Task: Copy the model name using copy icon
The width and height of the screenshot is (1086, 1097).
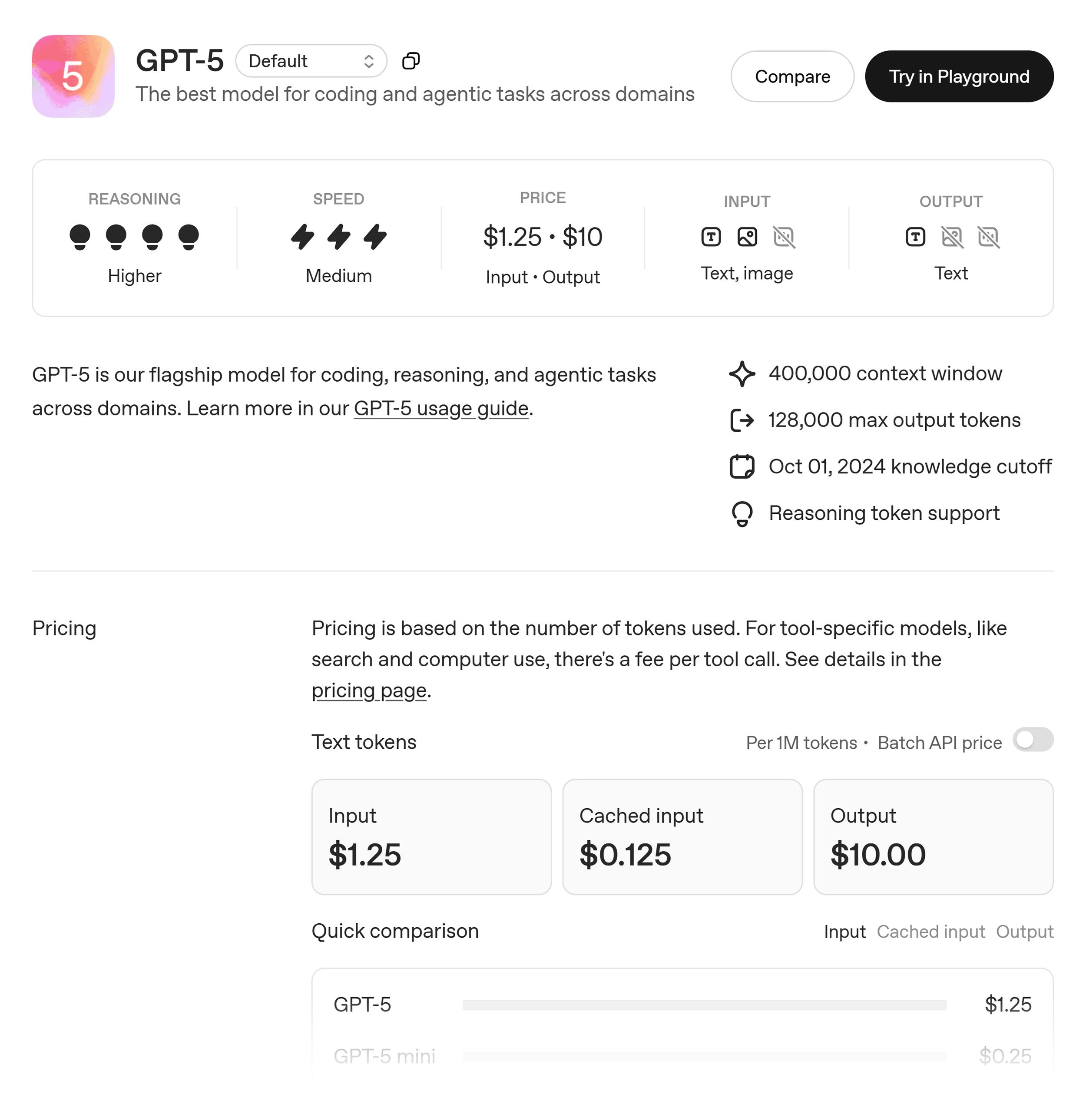Action: point(411,61)
